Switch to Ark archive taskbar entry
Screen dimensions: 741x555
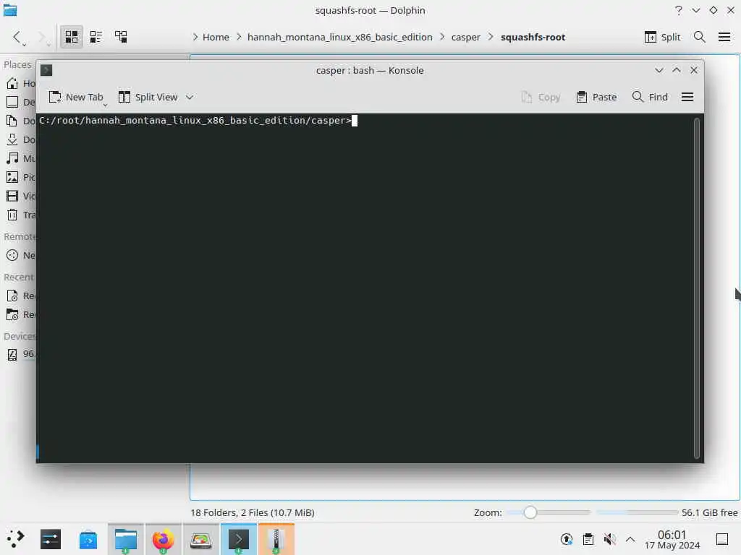[x=276, y=539]
